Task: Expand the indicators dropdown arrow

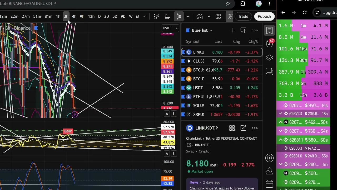Action: coord(209,16)
